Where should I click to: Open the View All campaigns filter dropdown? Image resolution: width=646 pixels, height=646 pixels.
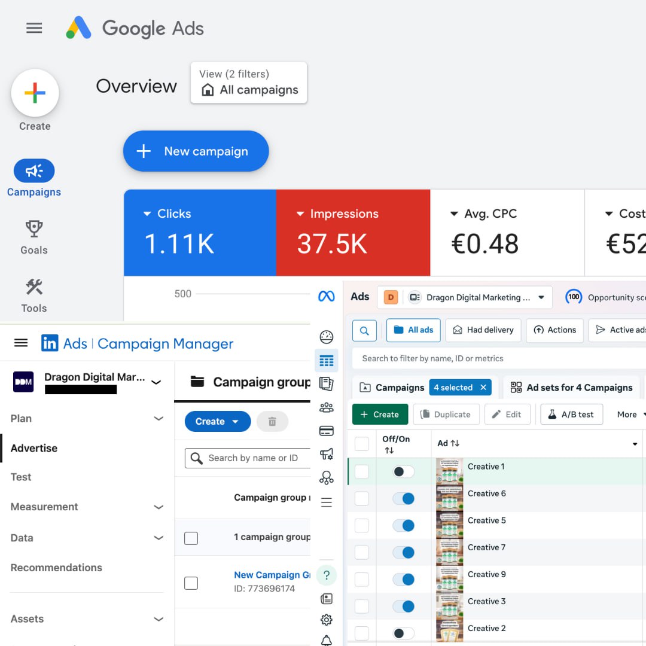(x=249, y=83)
